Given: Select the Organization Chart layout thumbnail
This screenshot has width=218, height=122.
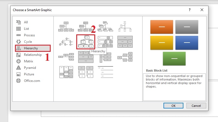Looking at the screenshot, I should [66, 26].
